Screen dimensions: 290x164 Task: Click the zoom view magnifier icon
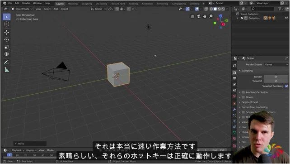click(x=211, y=16)
